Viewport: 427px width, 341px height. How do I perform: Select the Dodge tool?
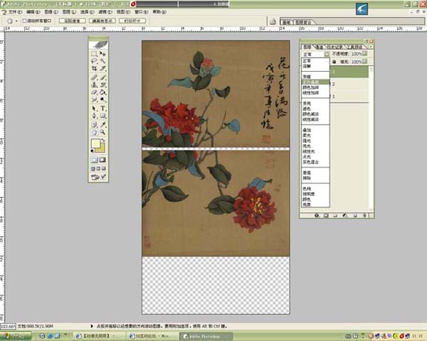coord(102,99)
